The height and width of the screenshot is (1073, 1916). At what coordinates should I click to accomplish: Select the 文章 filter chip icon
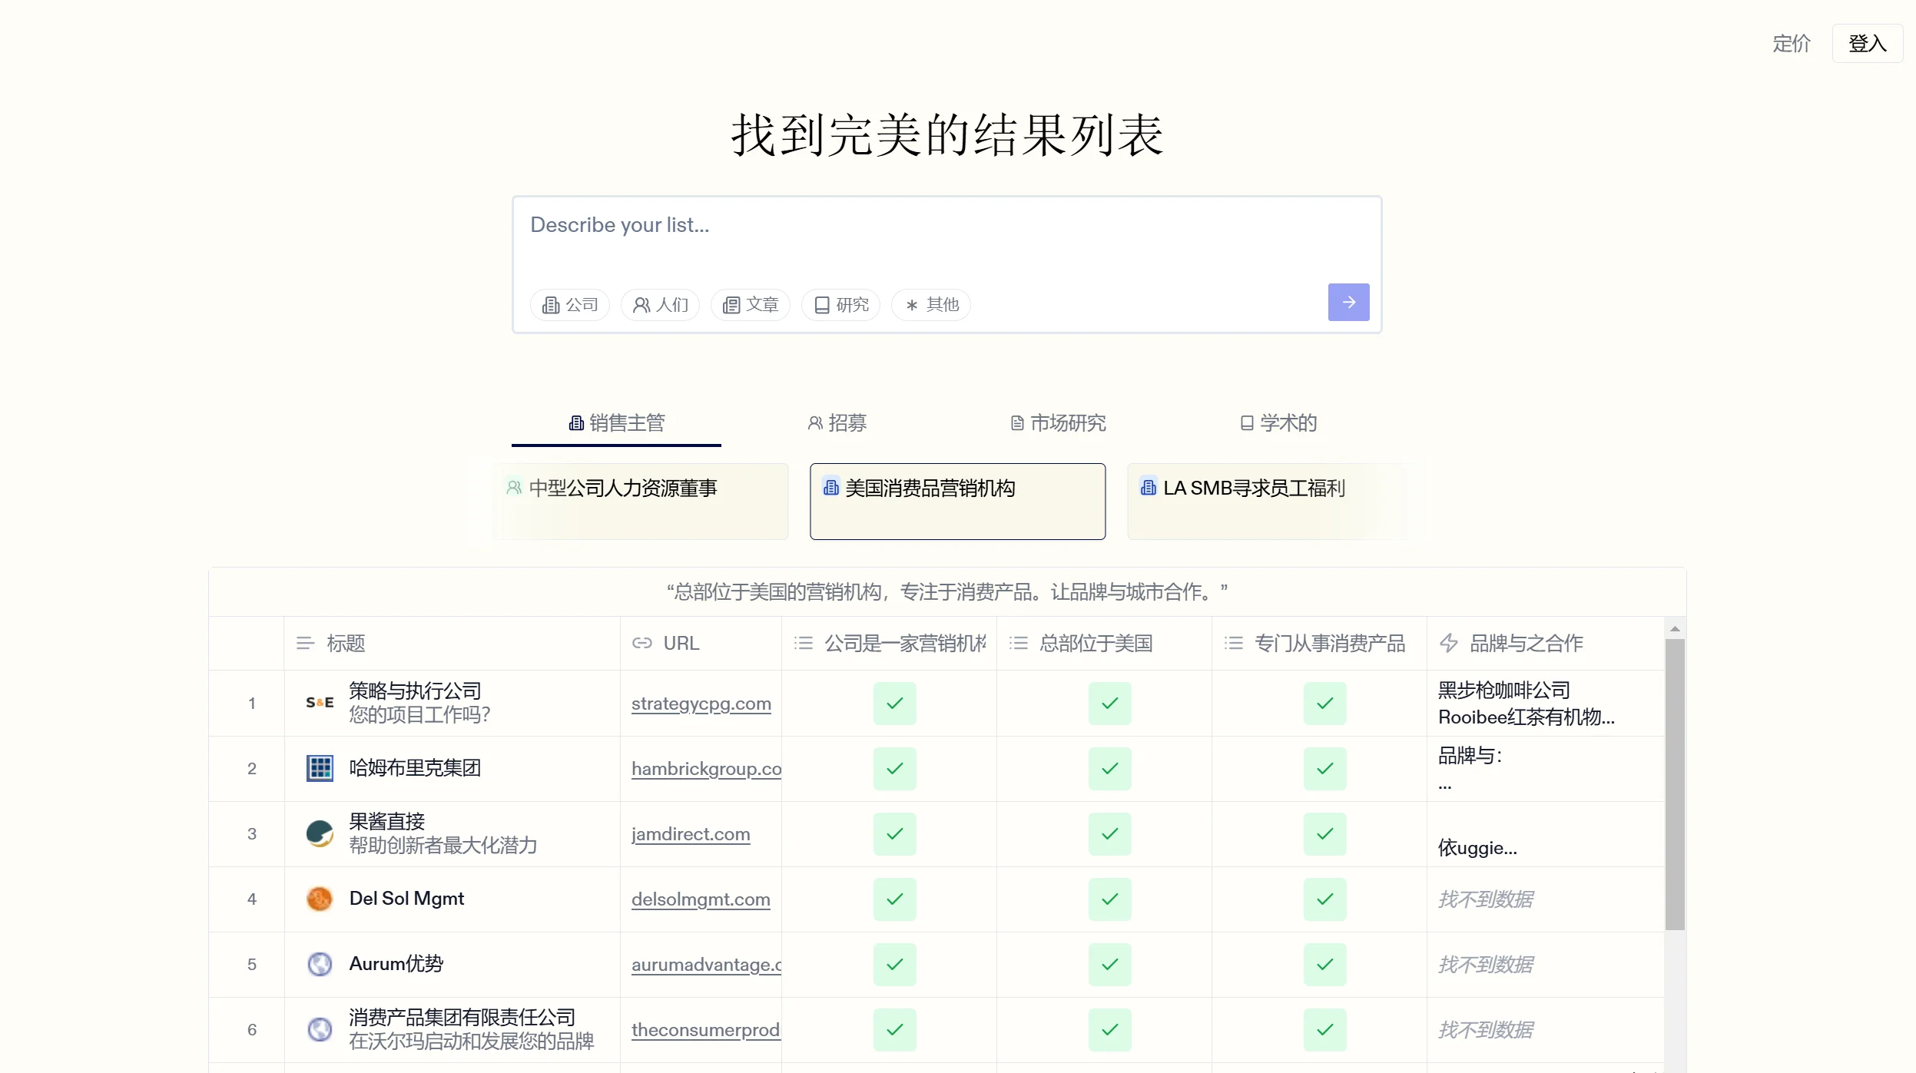(x=731, y=305)
